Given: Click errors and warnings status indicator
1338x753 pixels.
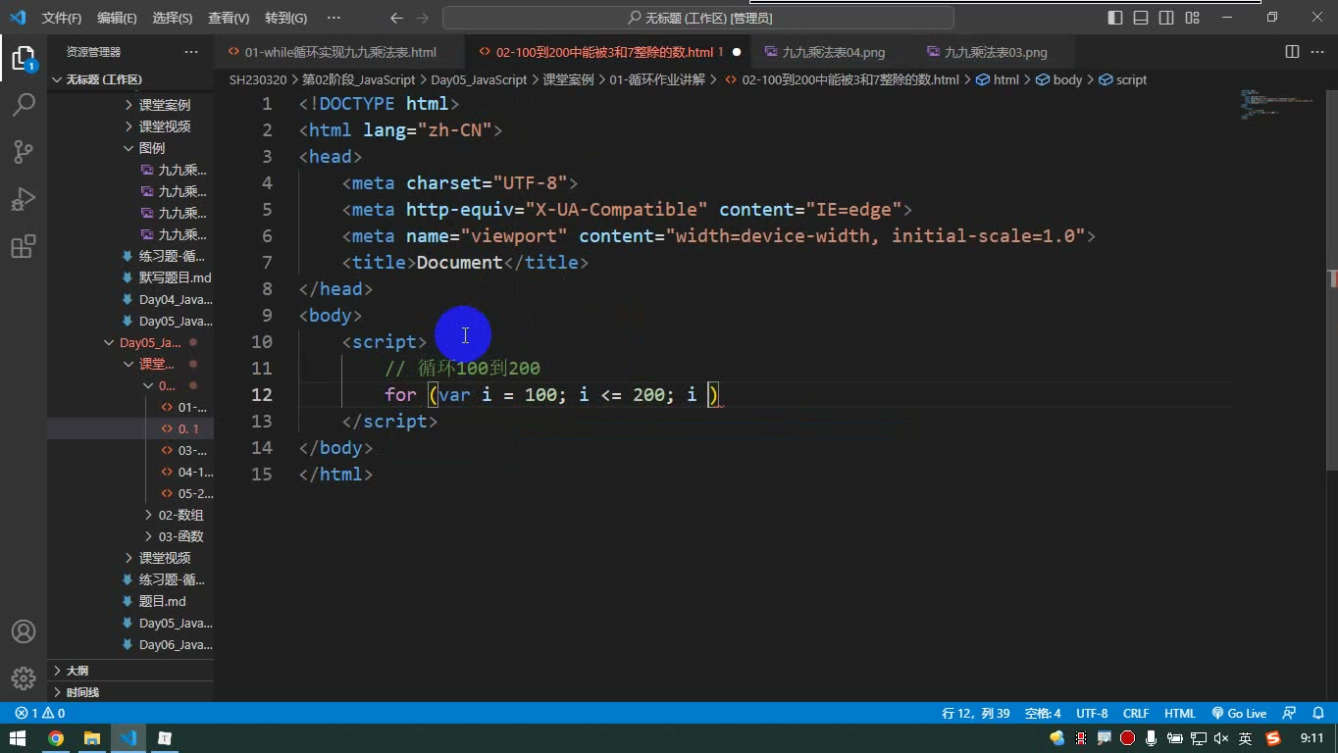Looking at the screenshot, I should pos(39,714).
